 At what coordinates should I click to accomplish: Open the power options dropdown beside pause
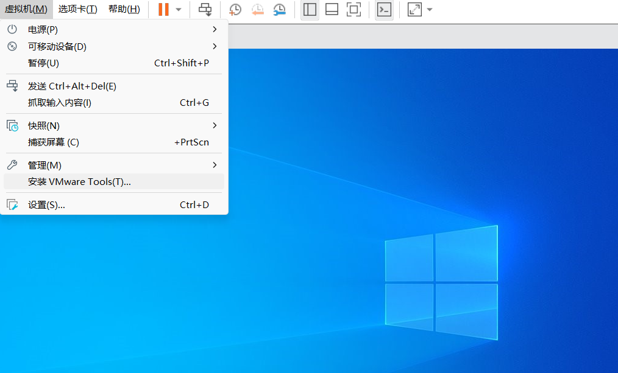pyautogui.click(x=179, y=10)
